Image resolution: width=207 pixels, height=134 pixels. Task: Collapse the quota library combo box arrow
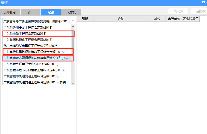click(73, 21)
